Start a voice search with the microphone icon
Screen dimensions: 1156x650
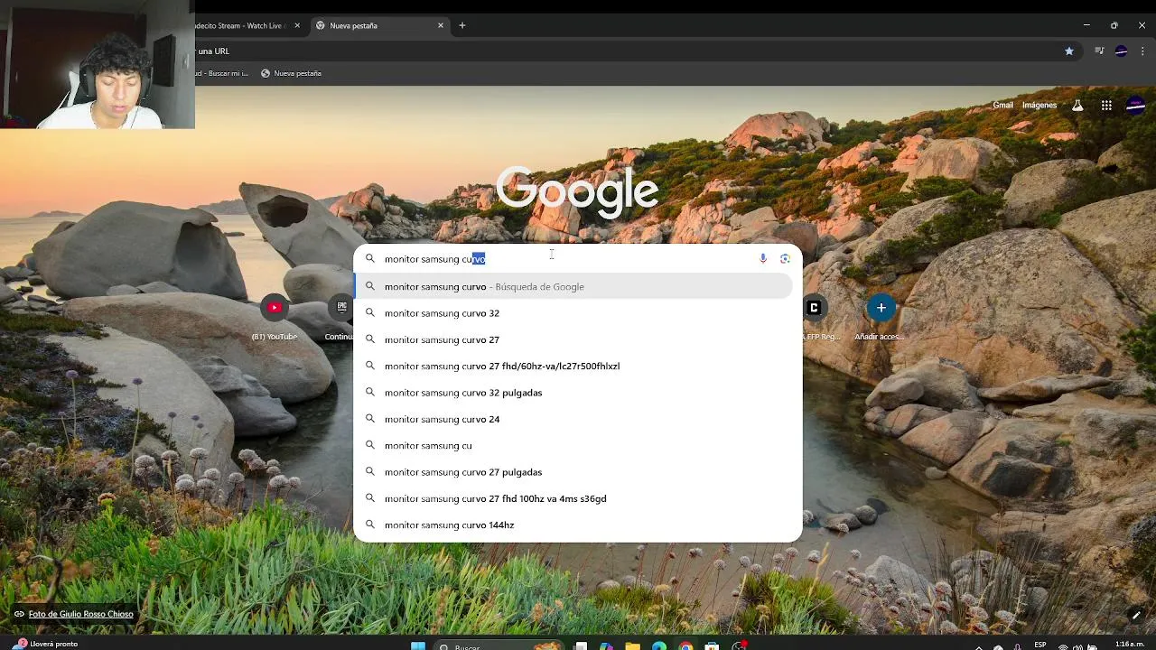[x=763, y=259]
